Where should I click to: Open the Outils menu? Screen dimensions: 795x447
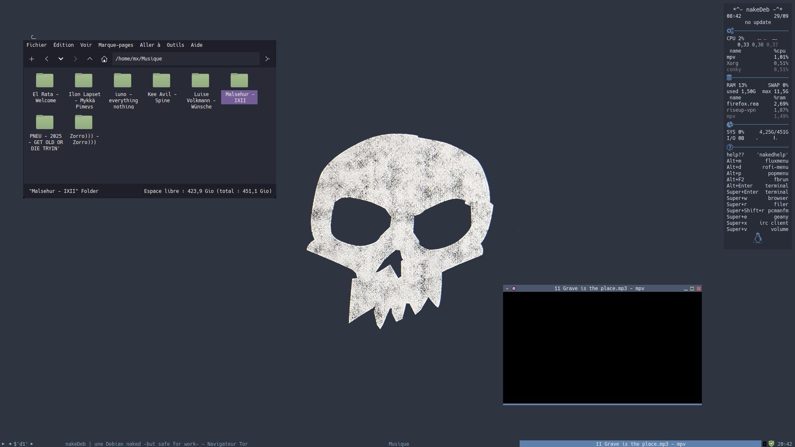[175, 45]
